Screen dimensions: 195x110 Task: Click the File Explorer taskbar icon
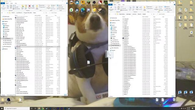pyautogui.click(x=39, y=108)
